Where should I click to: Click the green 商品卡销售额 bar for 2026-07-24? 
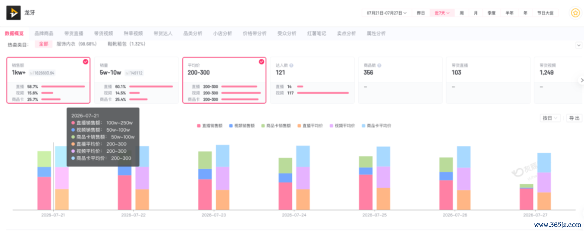point(285,165)
